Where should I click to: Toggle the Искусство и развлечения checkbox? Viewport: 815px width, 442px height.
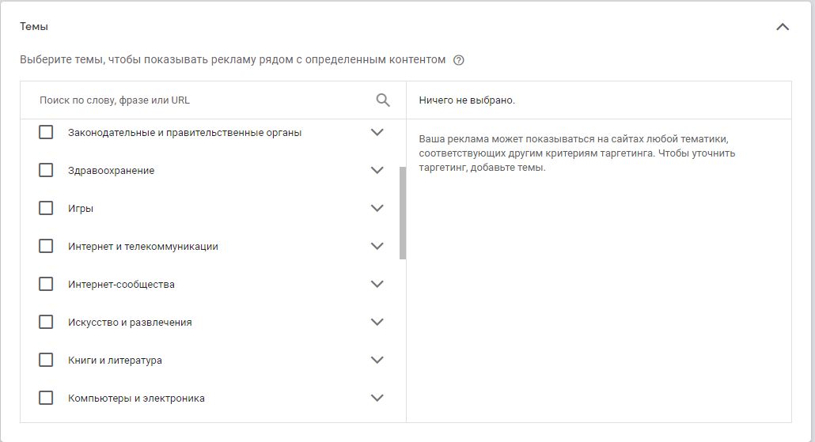click(46, 322)
